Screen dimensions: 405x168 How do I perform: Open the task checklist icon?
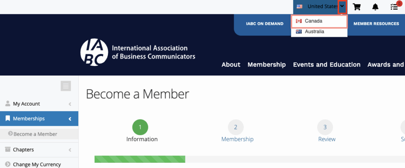point(394,7)
